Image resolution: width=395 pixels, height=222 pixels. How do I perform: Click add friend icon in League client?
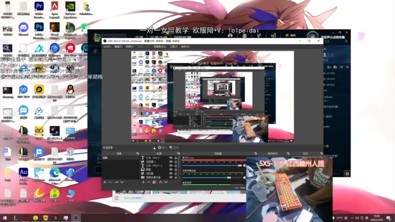[x=329, y=67]
